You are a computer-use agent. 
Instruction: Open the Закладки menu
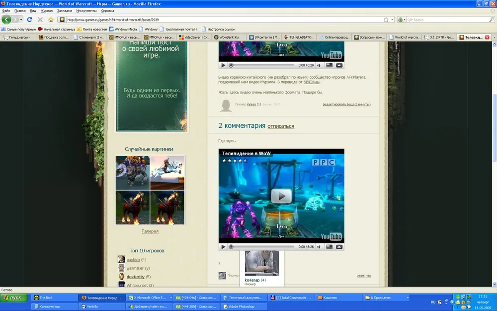pyautogui.click(x=64, y=10)
